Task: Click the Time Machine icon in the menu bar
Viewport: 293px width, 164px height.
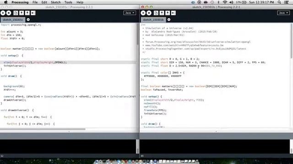Action: click(212, 2)
